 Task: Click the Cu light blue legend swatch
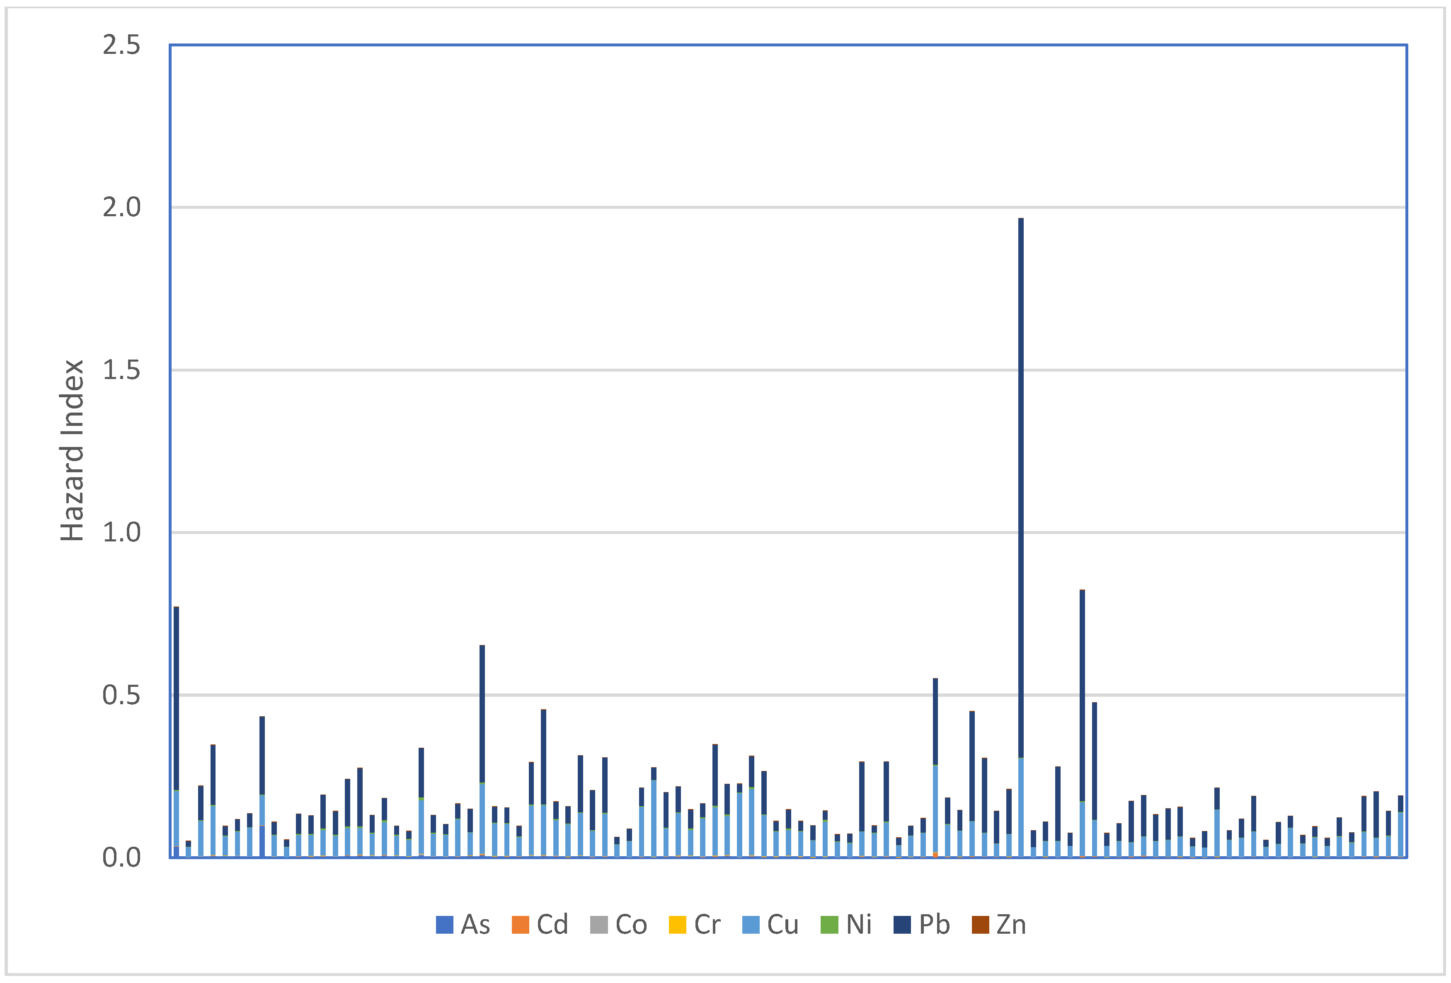point(751,924)
